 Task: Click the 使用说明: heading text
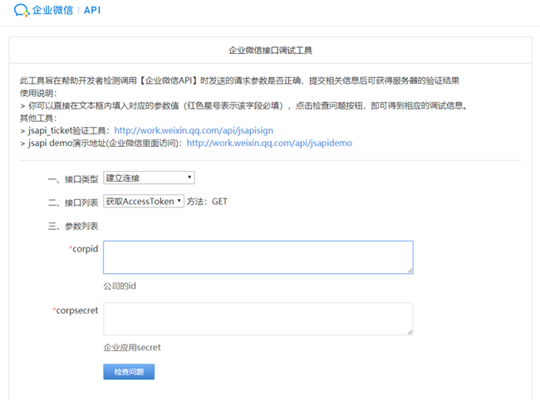point(38,93)
